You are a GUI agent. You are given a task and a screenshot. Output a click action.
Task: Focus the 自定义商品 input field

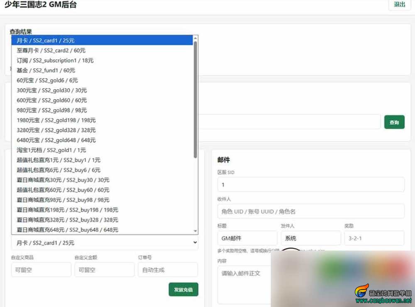(x=41, y=270)
